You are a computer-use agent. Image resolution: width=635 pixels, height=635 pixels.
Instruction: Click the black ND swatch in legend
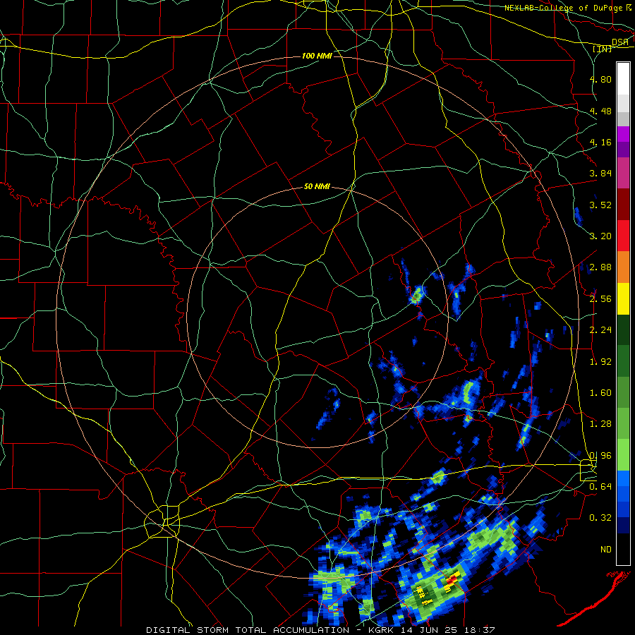pos(623,549)
